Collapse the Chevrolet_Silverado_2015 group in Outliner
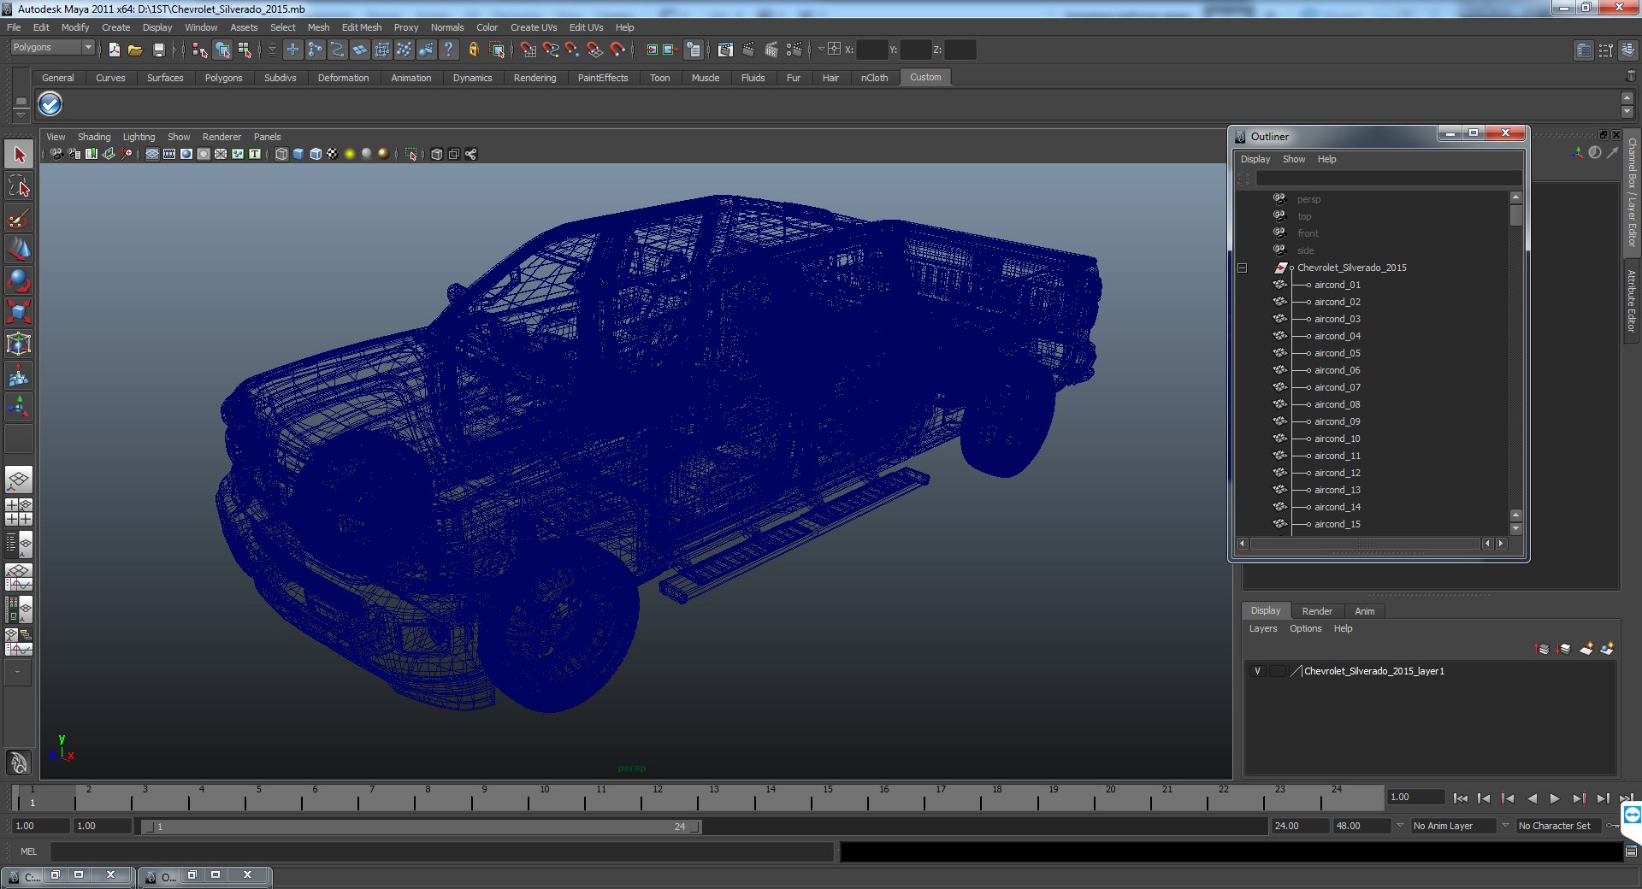This screenshot has width=1642, height=889. click(x=1242, y=268)
